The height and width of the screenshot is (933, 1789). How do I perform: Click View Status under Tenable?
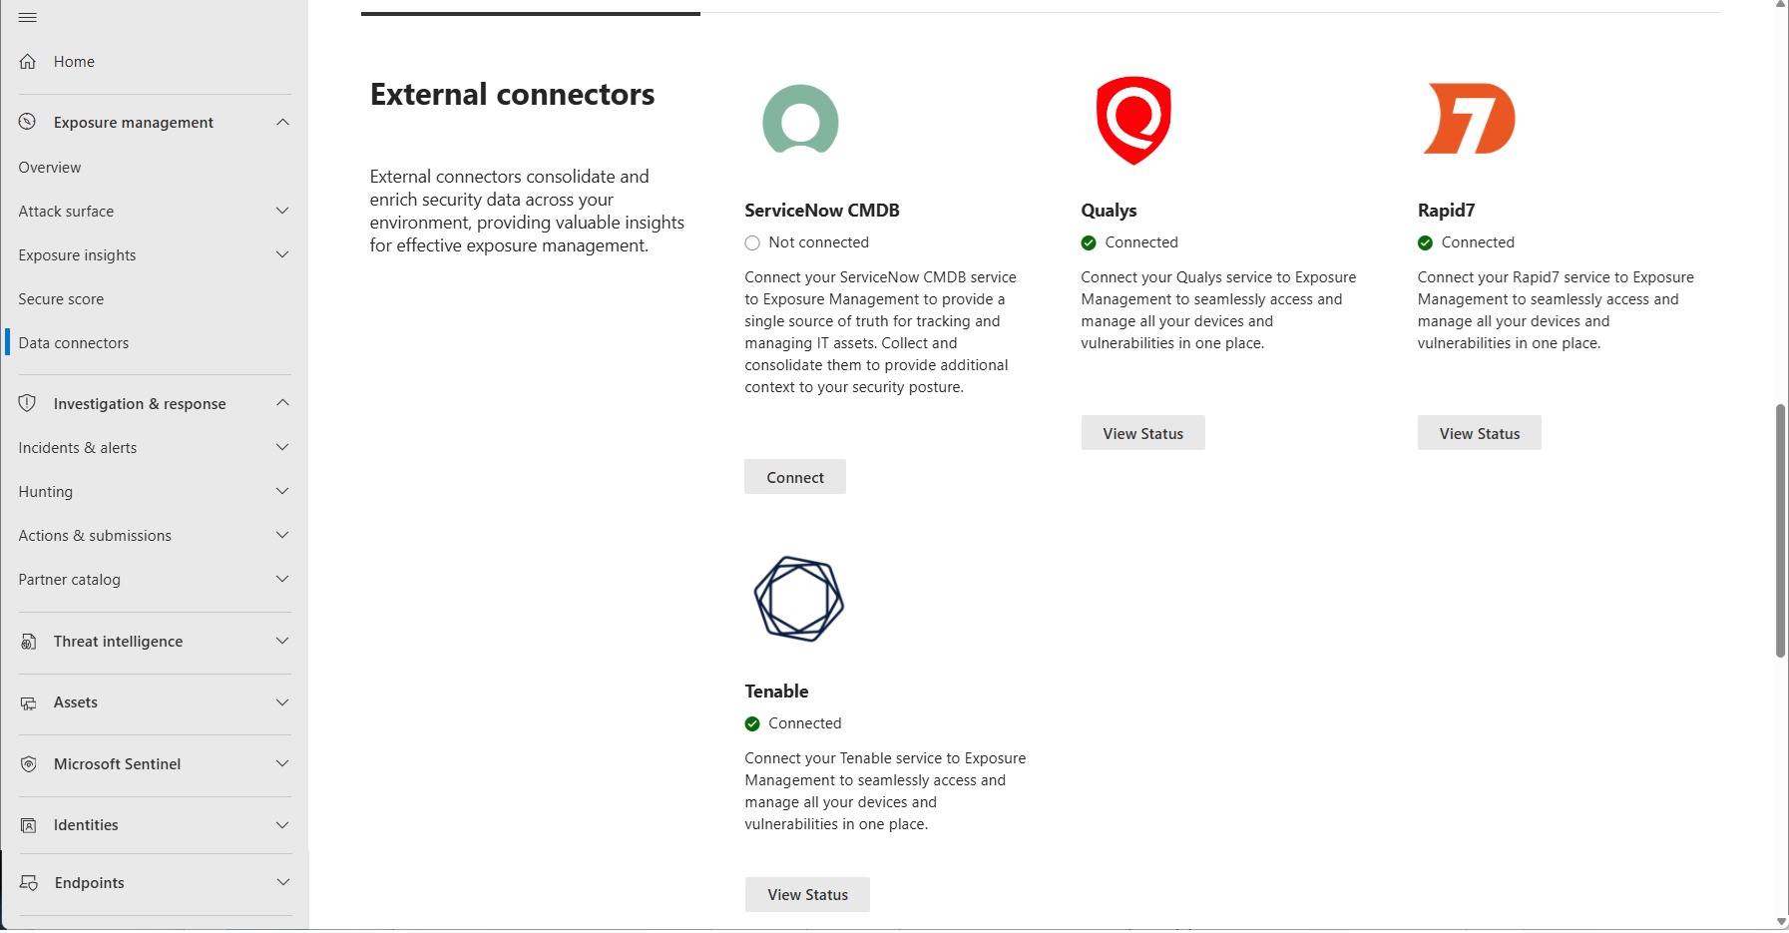[807, 894]
